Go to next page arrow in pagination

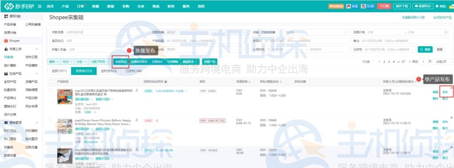[409, 62]
